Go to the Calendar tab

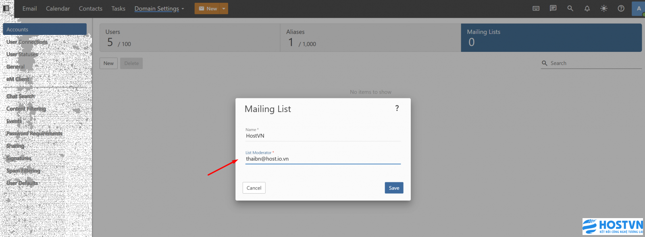58,8
